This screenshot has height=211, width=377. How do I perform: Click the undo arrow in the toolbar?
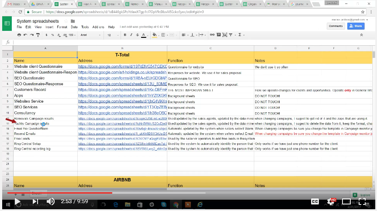(26, 35)
